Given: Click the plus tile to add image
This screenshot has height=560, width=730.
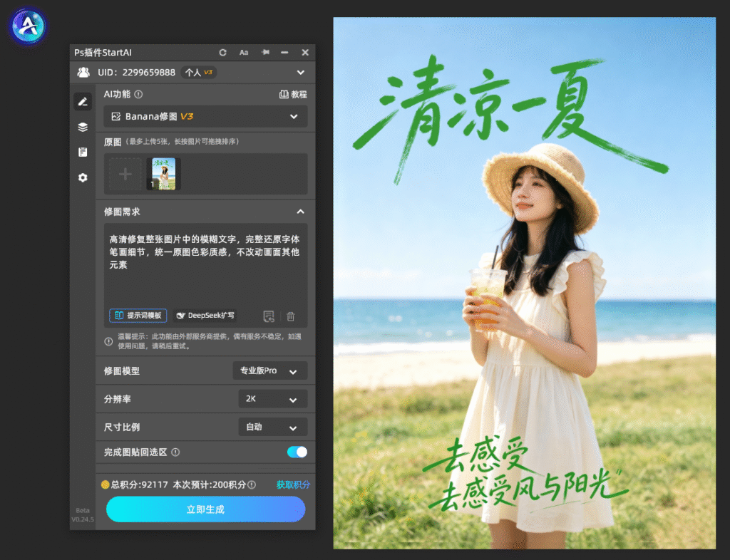Looking at the screenshot, I should tap(125, 174).
